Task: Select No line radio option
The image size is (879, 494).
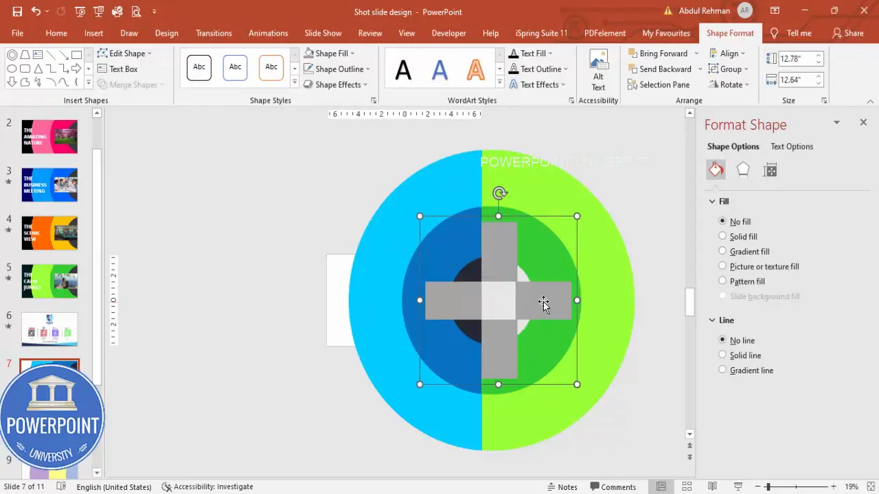Action: 722,340
